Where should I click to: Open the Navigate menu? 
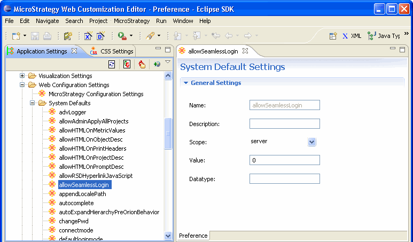(48, 21)
